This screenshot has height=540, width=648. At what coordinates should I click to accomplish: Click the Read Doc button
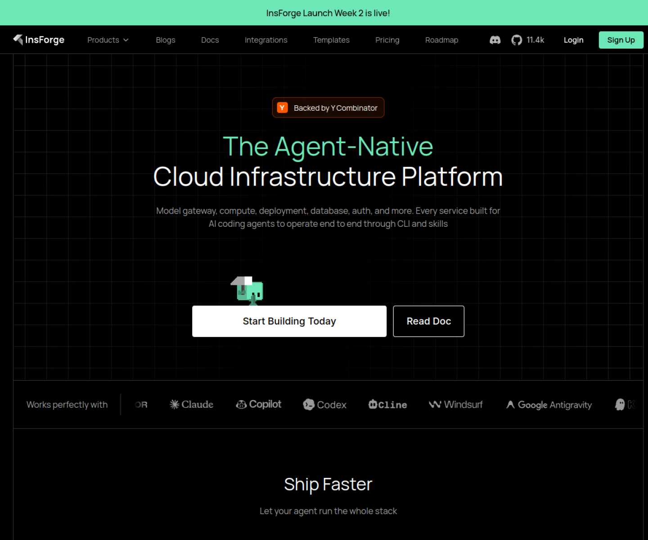pos(428,321)
